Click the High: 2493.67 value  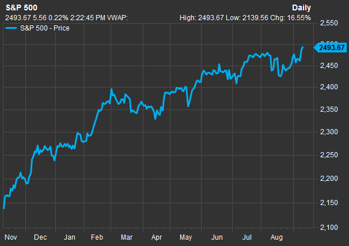click(200, 18)
